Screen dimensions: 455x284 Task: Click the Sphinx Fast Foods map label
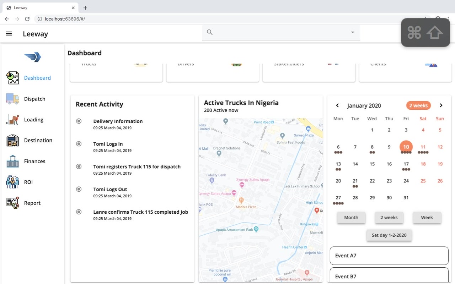[x=291, y=142]
